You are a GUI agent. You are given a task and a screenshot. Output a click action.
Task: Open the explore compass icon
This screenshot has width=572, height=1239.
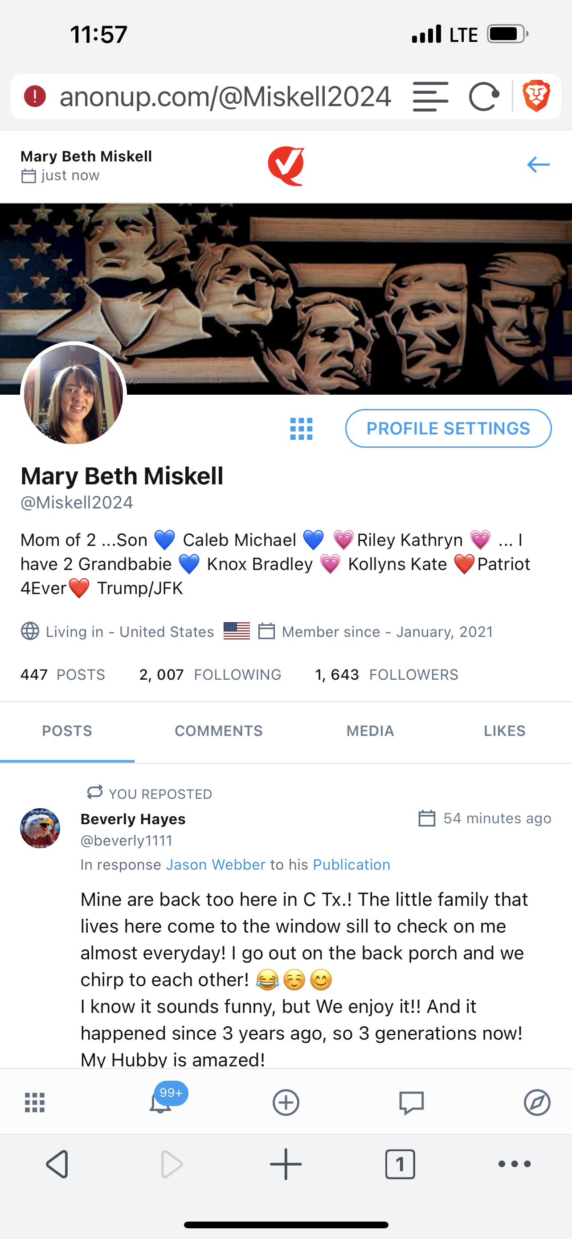tap(536, 1102)
